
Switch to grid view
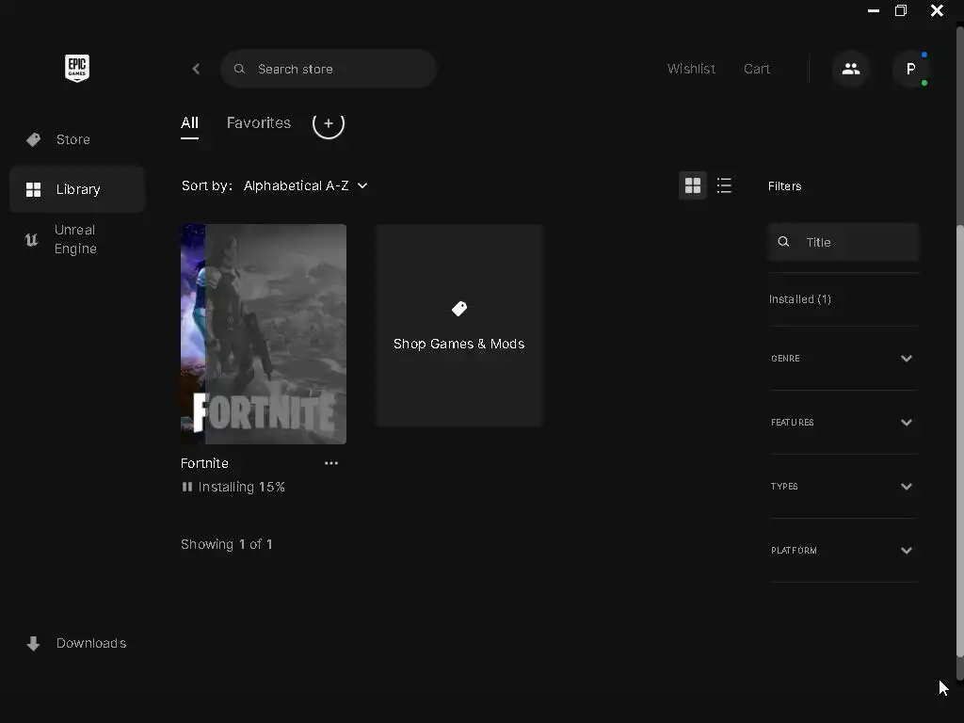click(693, 185)
